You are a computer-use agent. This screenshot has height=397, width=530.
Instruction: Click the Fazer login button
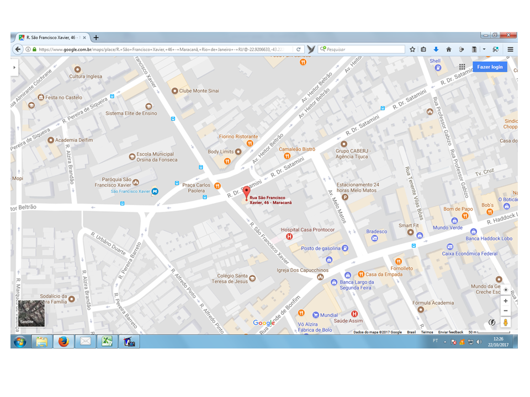490,67
